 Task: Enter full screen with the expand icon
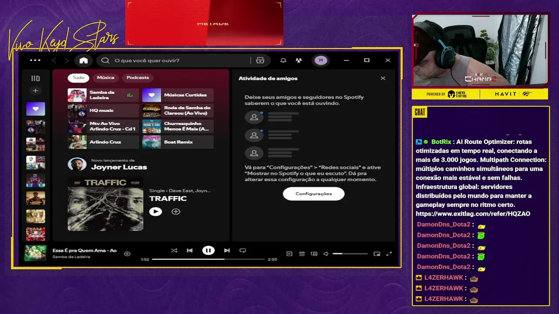[389, 254]
